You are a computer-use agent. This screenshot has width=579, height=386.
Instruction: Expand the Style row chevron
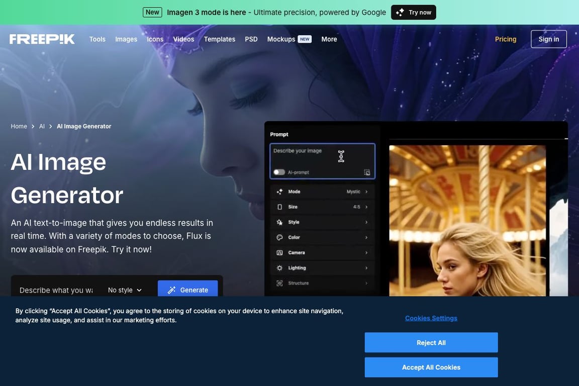click(366, 222)
